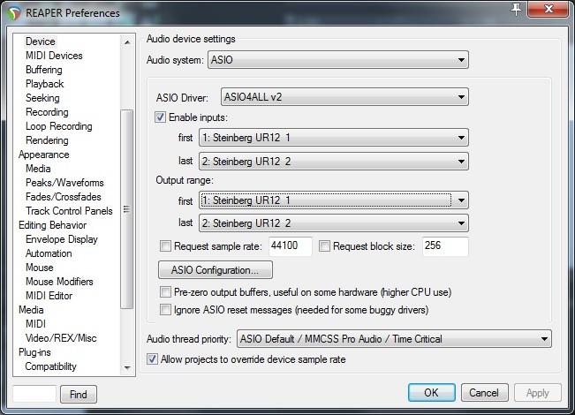Viewport: 575px width, 415px height.
Task: Select Media under Appearance
Action: tap(38, 169)
